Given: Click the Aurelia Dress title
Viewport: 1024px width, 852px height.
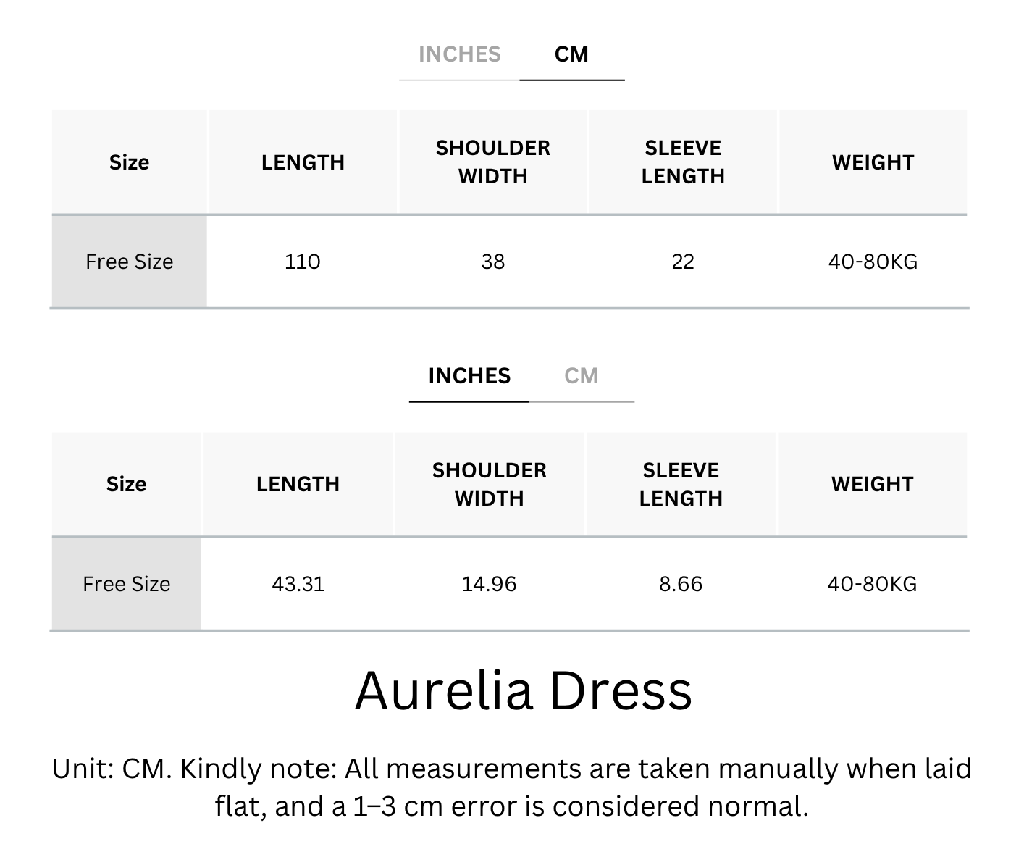Looking at the screenshot, I should pyautogui.click(x=524, y=690).
